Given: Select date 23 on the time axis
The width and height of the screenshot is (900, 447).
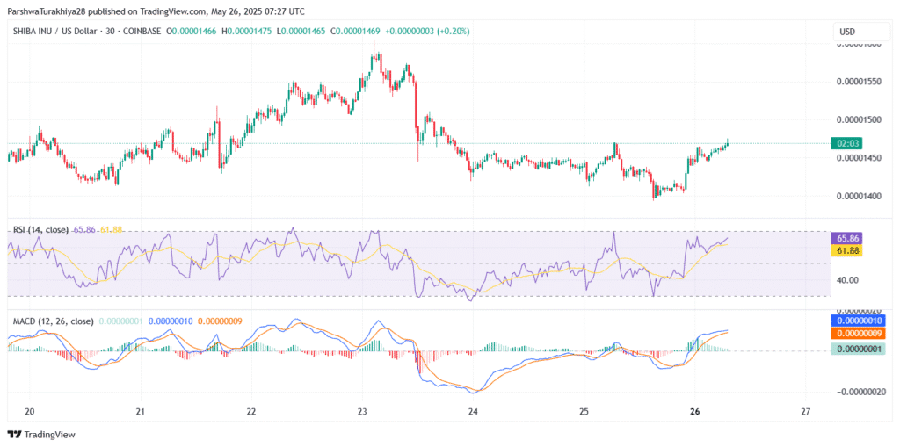Looking at the screenshot, I should [362, 411].
